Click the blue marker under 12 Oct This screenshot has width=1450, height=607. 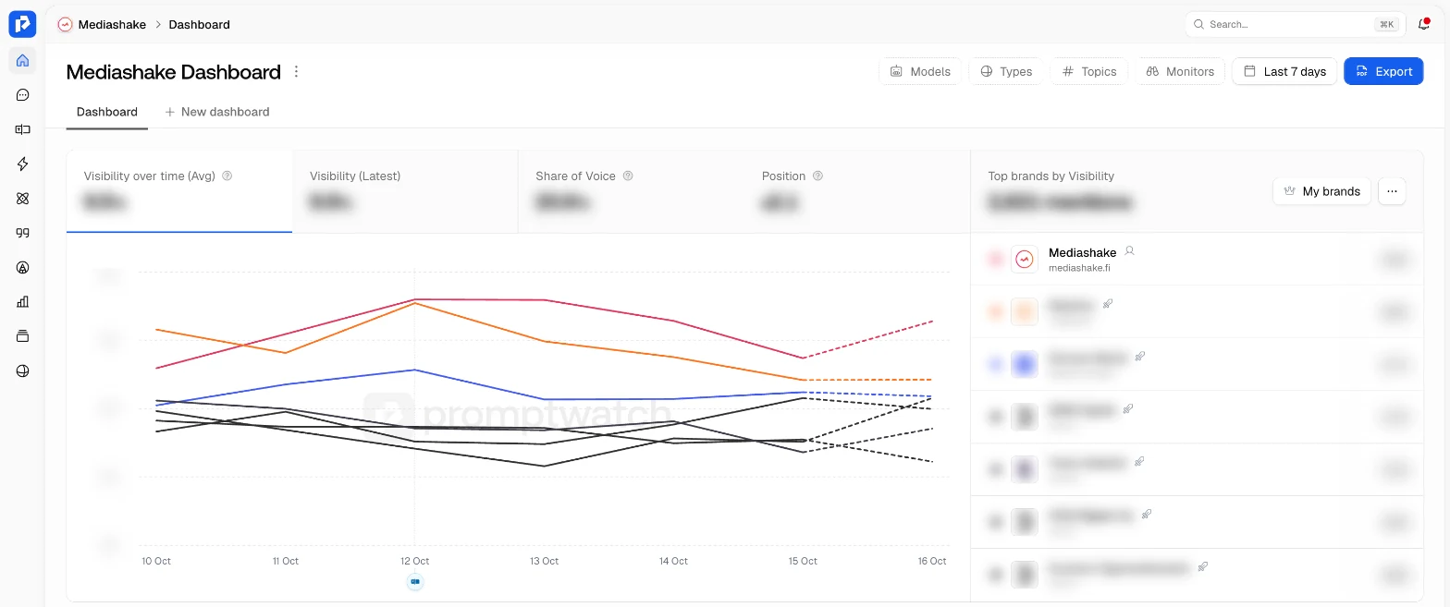[x=414, y=581]
